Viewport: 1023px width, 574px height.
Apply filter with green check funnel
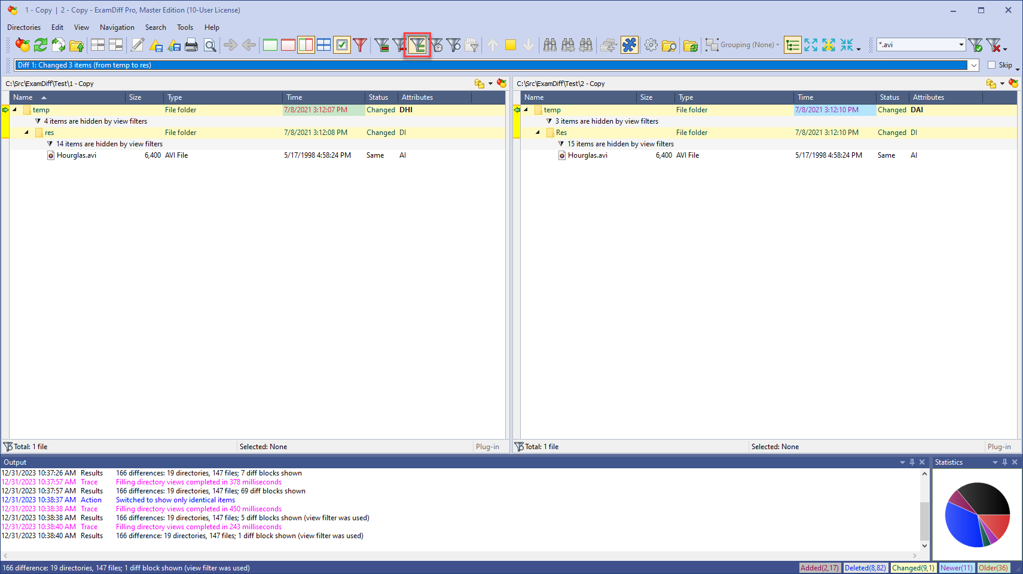975,45
